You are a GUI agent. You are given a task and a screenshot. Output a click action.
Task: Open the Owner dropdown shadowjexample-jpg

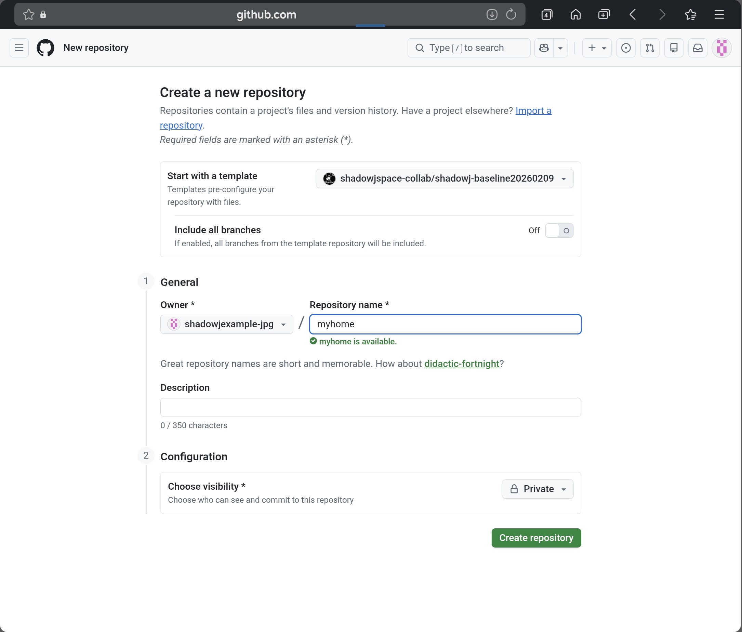point(227,324)
